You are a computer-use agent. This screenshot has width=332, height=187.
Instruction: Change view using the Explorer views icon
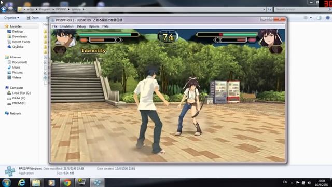(x=306, y=18)
